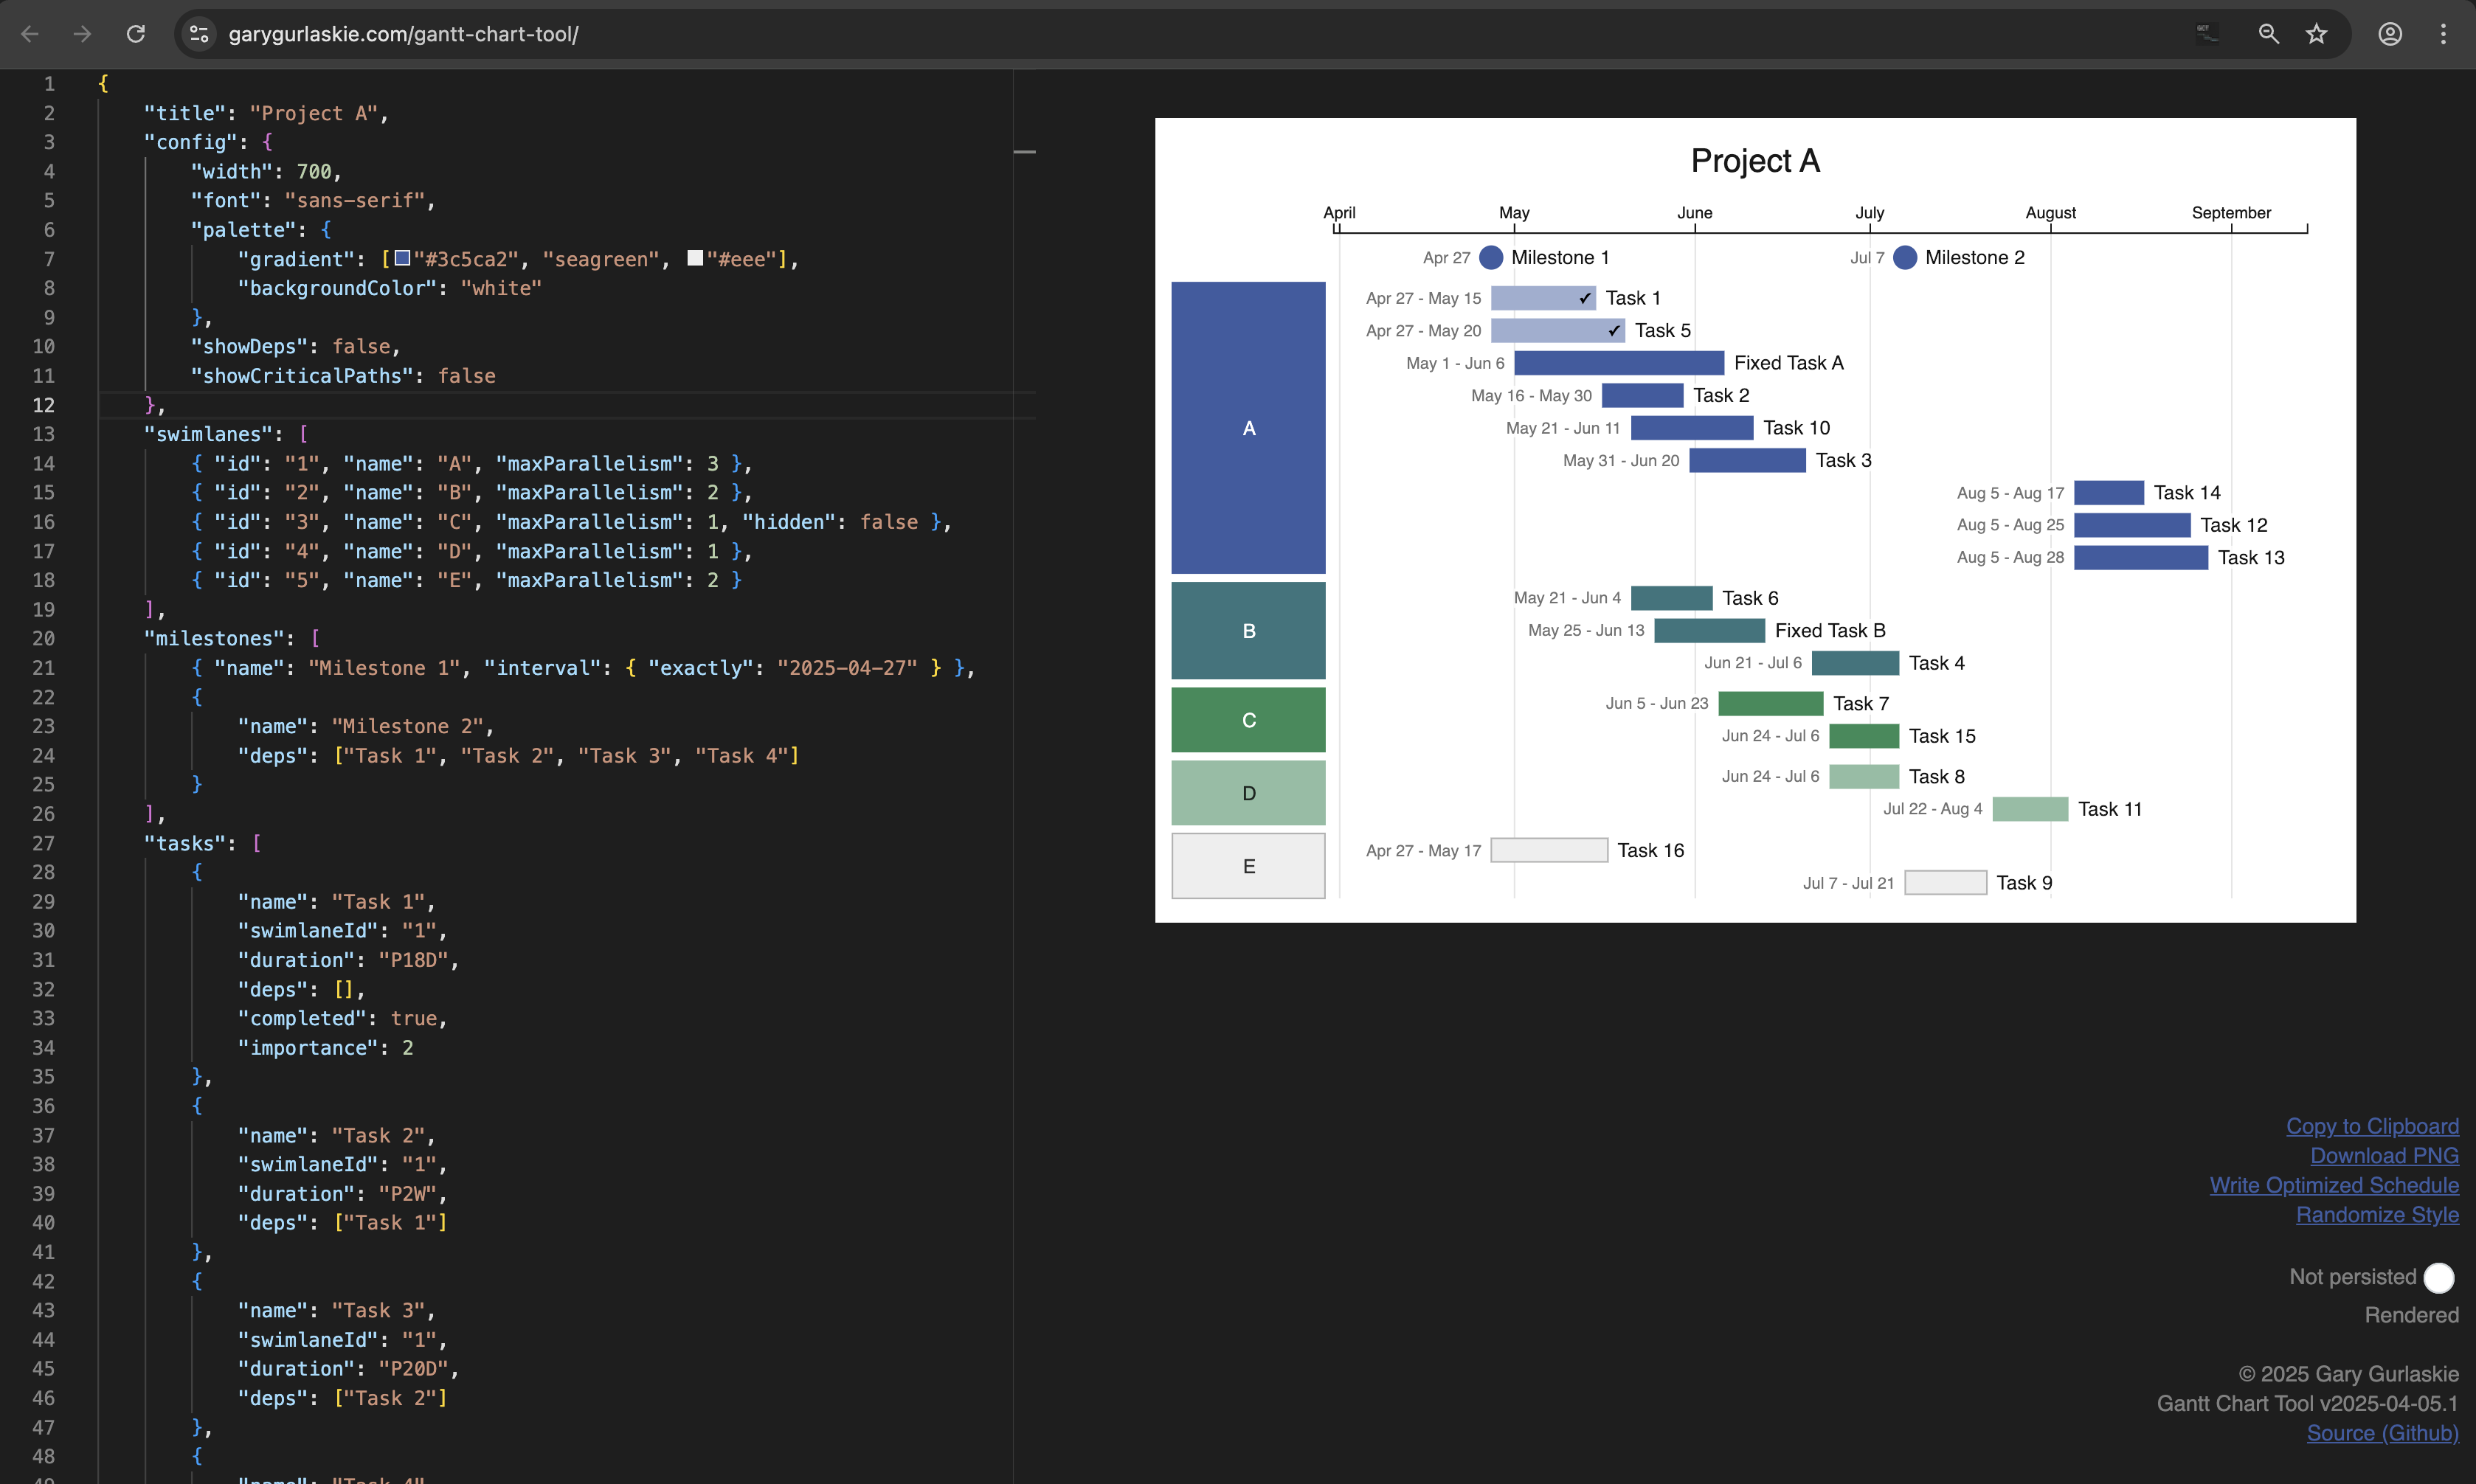Screen dimensions: 2476x1484
Task: Select swimlane A in the chart
Action: pos(1248,428)
